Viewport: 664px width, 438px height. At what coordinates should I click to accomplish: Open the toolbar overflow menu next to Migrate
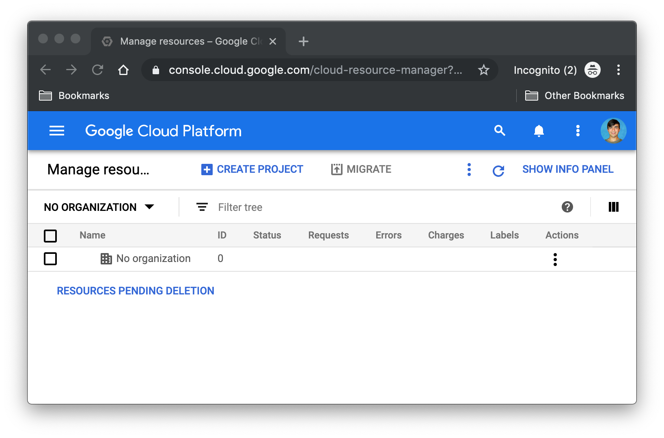pos(469,170)
